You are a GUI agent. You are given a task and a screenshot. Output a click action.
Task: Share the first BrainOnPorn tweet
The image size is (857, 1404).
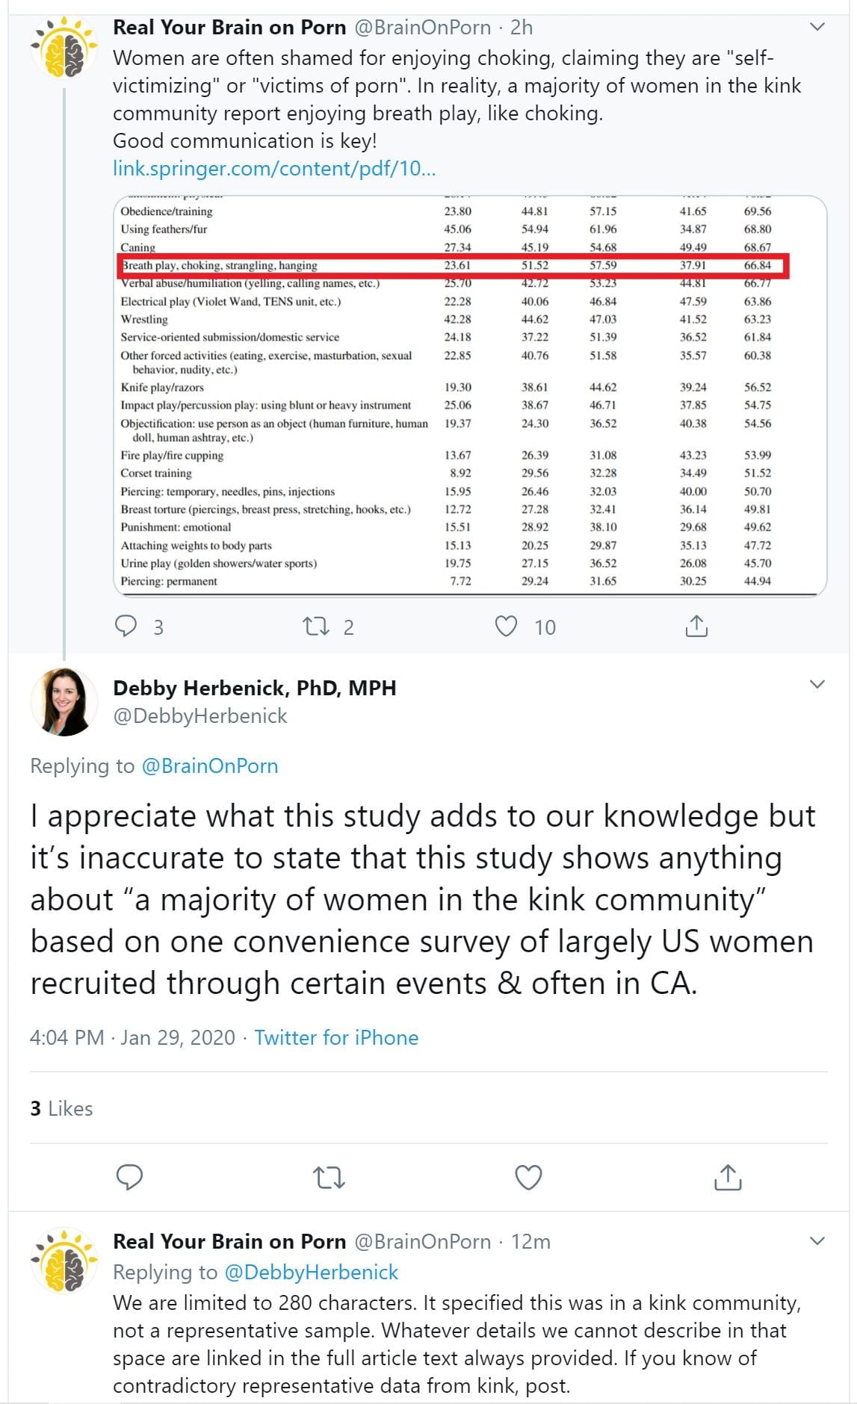tap(696, 626)
